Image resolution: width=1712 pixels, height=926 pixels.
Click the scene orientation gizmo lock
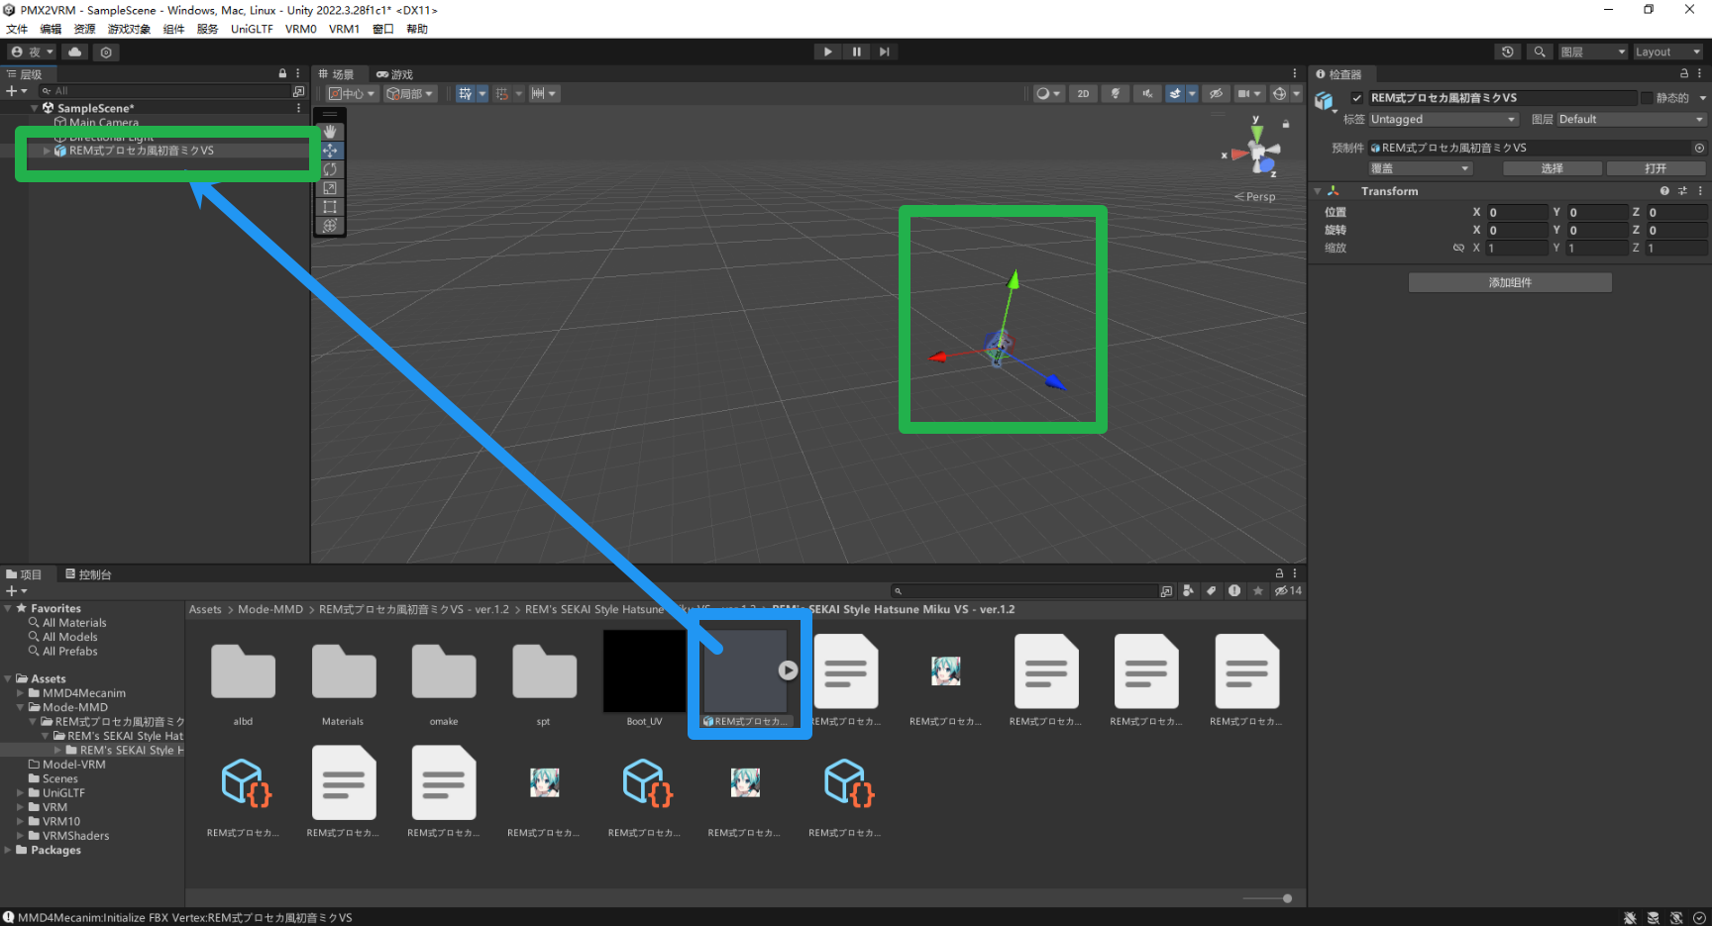coord(1286,124)
